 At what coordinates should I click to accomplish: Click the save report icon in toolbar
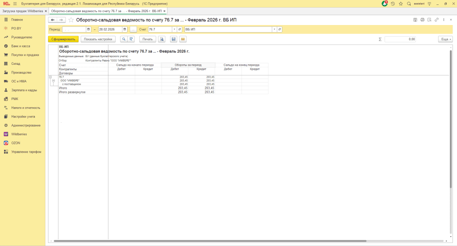point(174,39)
